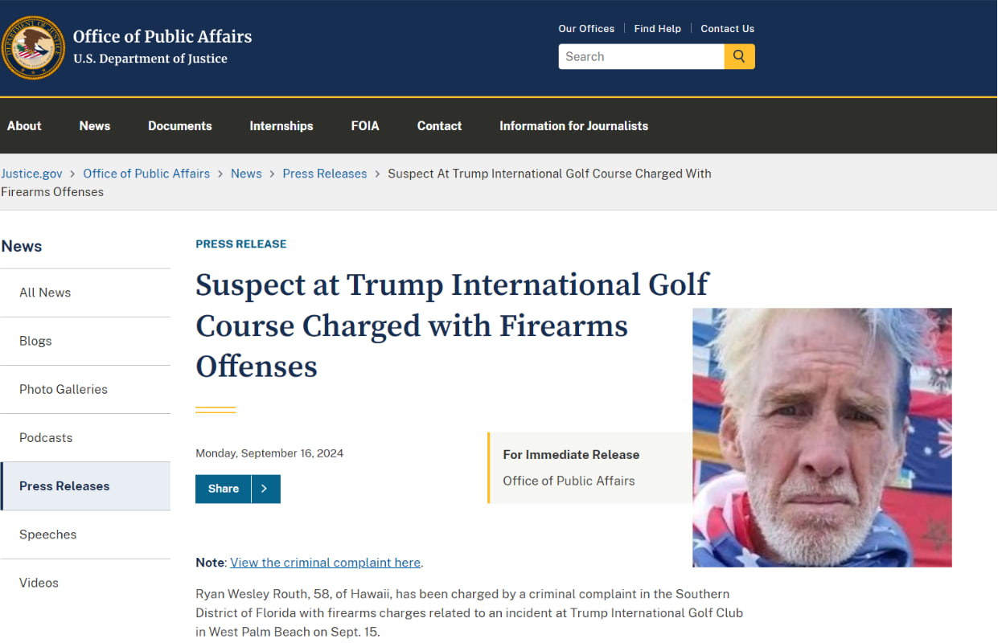
Task: Select Documents in the navigation bar
Action: tap(180, 125)
